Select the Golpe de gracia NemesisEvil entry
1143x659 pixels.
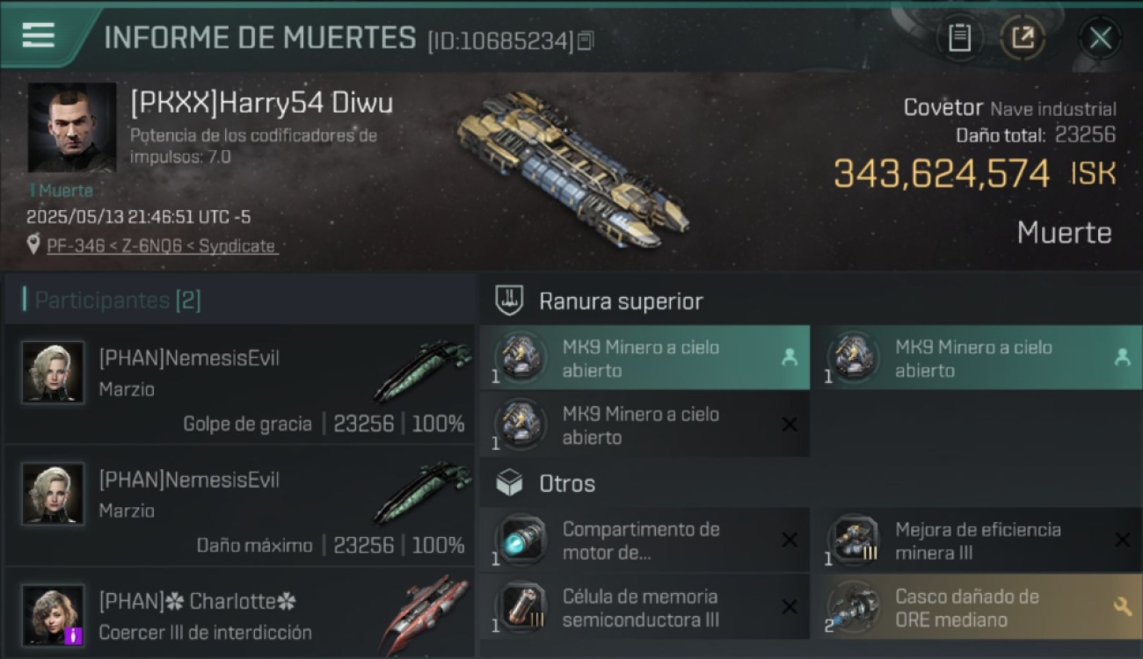(238, 385)
